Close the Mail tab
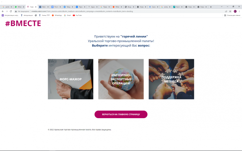The height and width of the screenshot is (151, 242). point(48,7)
